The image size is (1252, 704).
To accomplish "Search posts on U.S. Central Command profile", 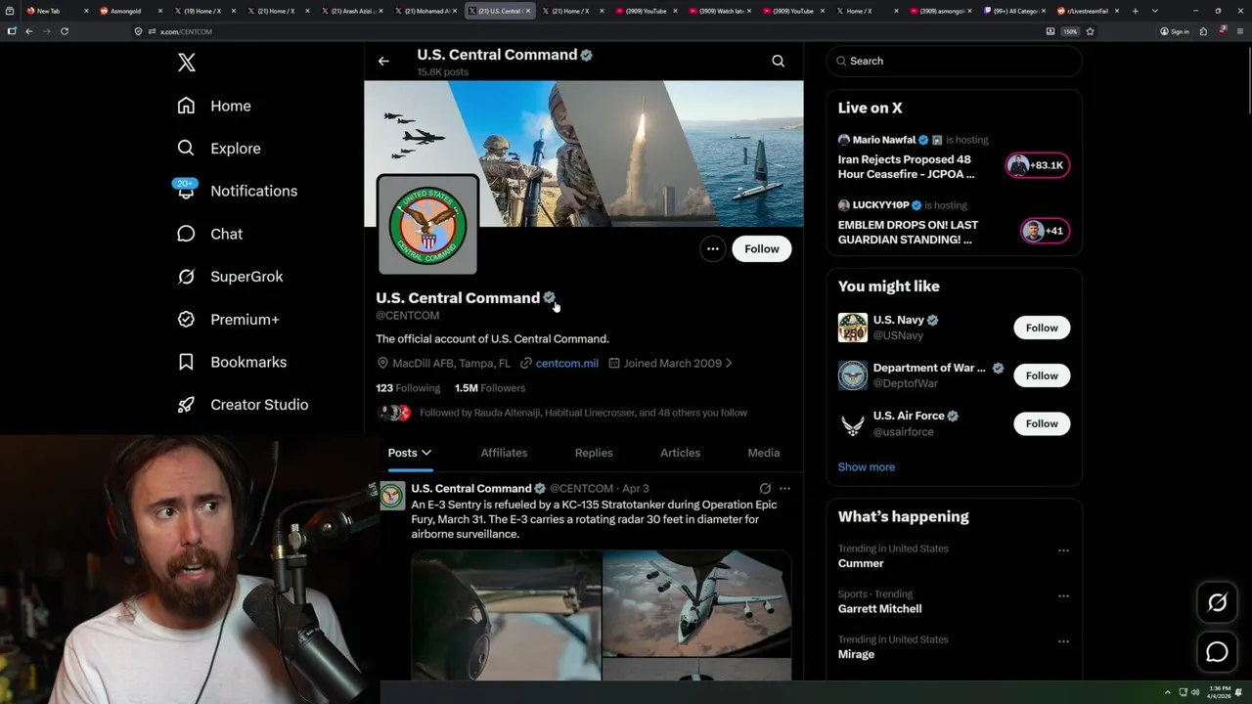I will pyautogui.click(x=779, y=61).
